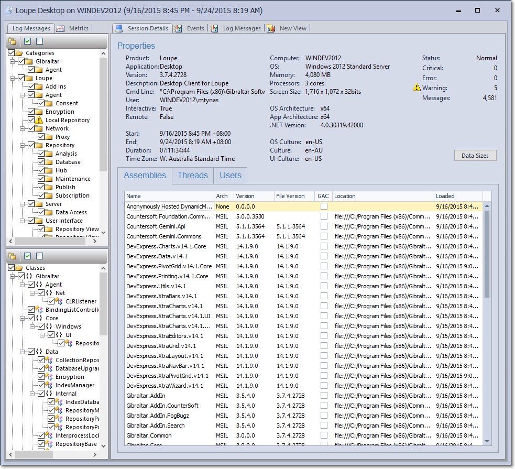515x469 pixels.
Task: Toggle the Proxy category checkbox
Action: [x=41, y=137]
